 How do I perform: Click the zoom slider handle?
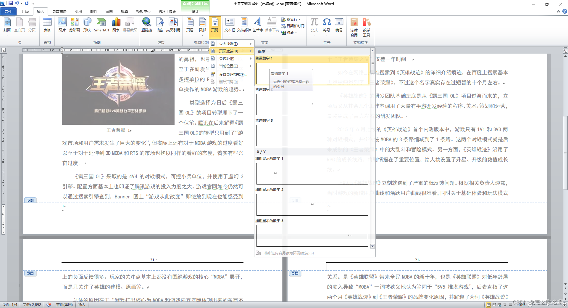(547, 304)
